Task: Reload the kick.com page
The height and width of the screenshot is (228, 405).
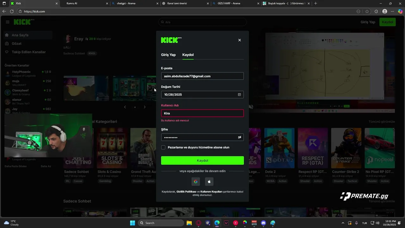Action: tap(12, 11)
